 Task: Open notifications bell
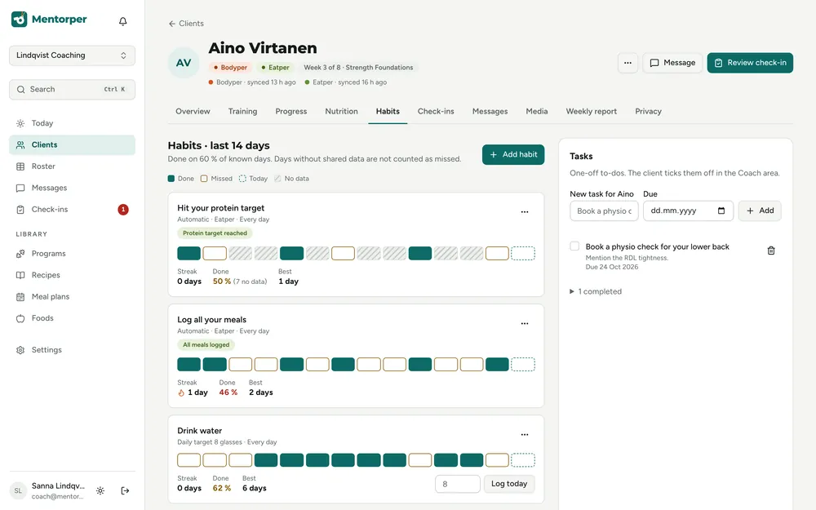[123, 21]
